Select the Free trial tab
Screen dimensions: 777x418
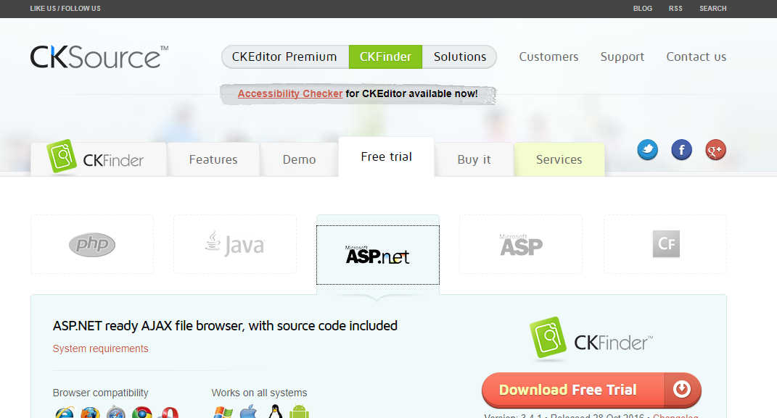click(387, 156)
